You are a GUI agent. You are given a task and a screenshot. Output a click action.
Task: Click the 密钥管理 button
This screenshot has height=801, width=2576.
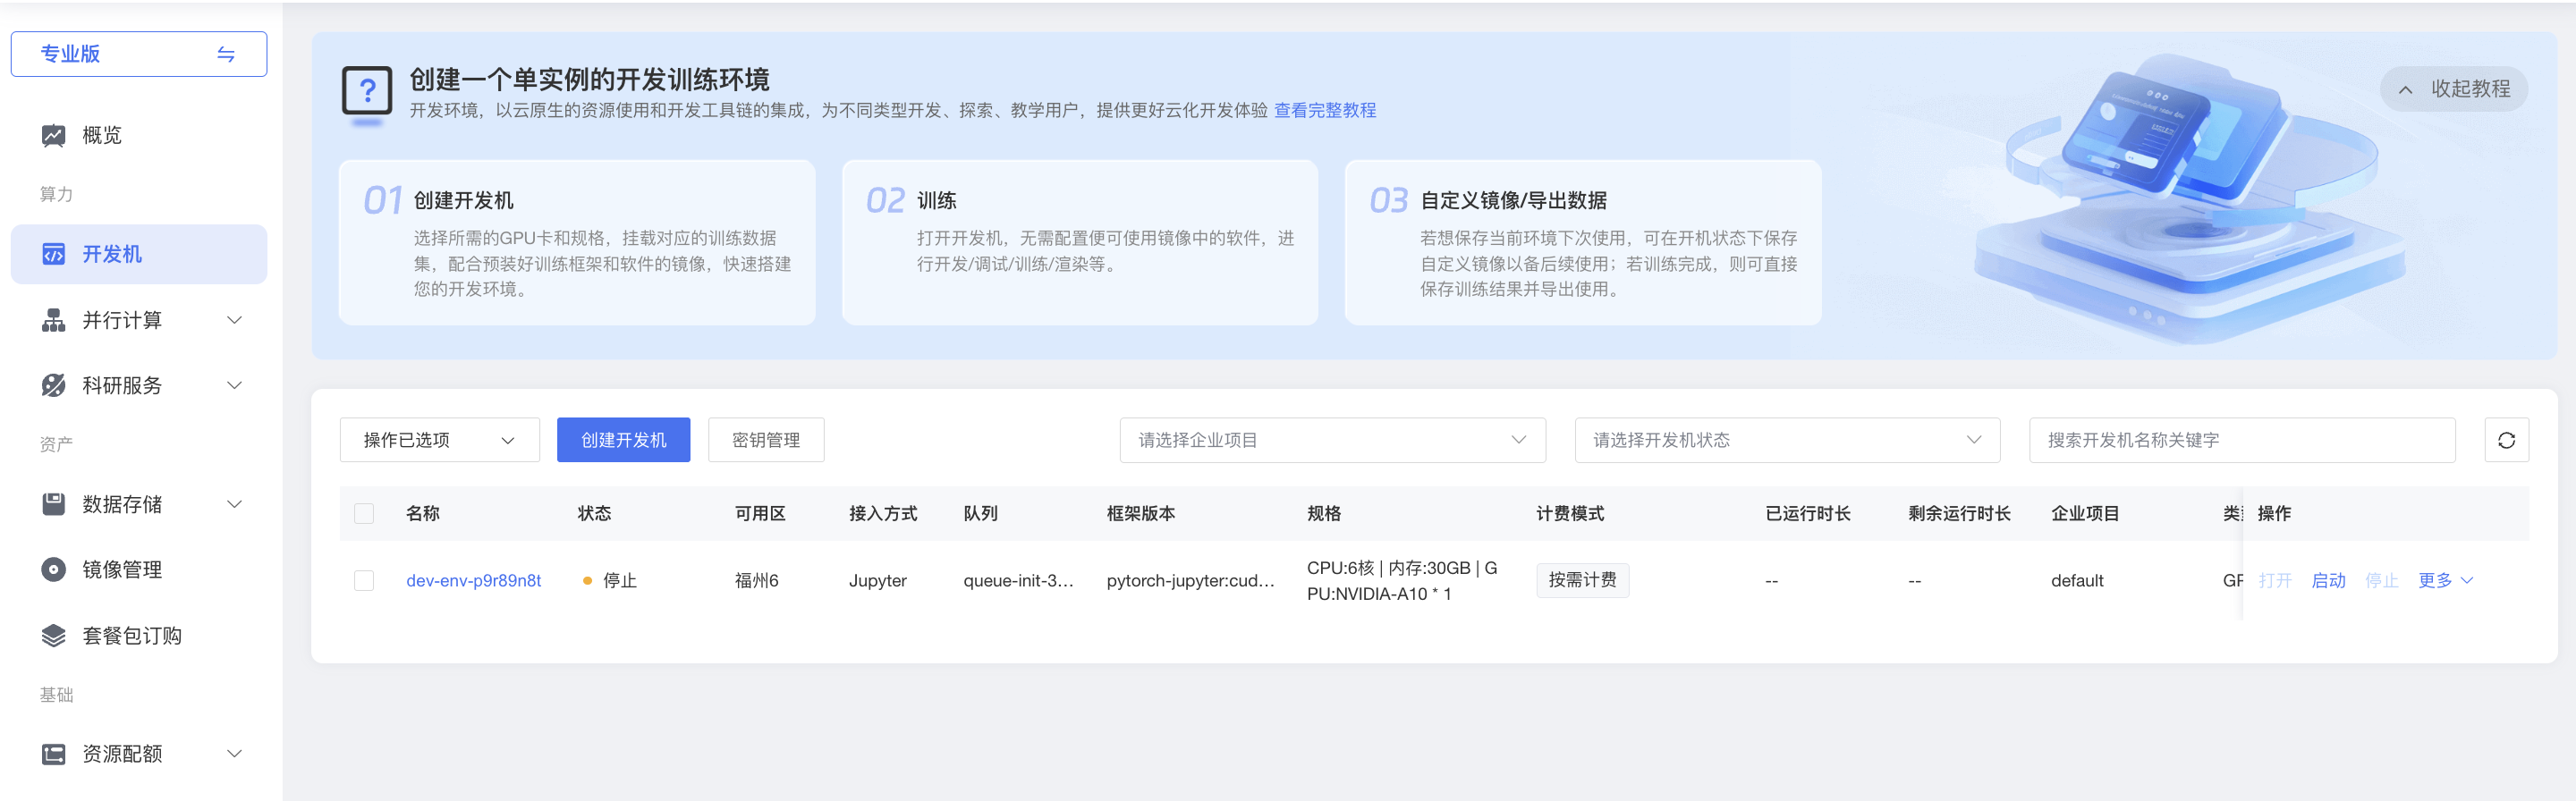click(766, 440)
